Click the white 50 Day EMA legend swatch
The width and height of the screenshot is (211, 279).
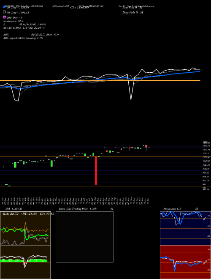pyautogui.click(x=4, y=12)
